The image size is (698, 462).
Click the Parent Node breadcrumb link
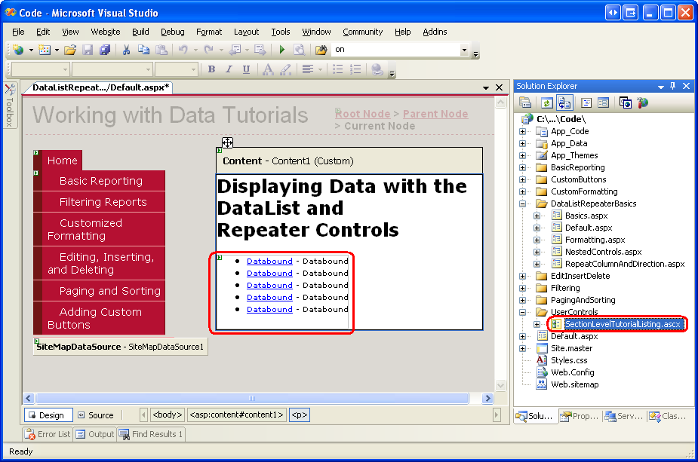[x=435, y=114]
